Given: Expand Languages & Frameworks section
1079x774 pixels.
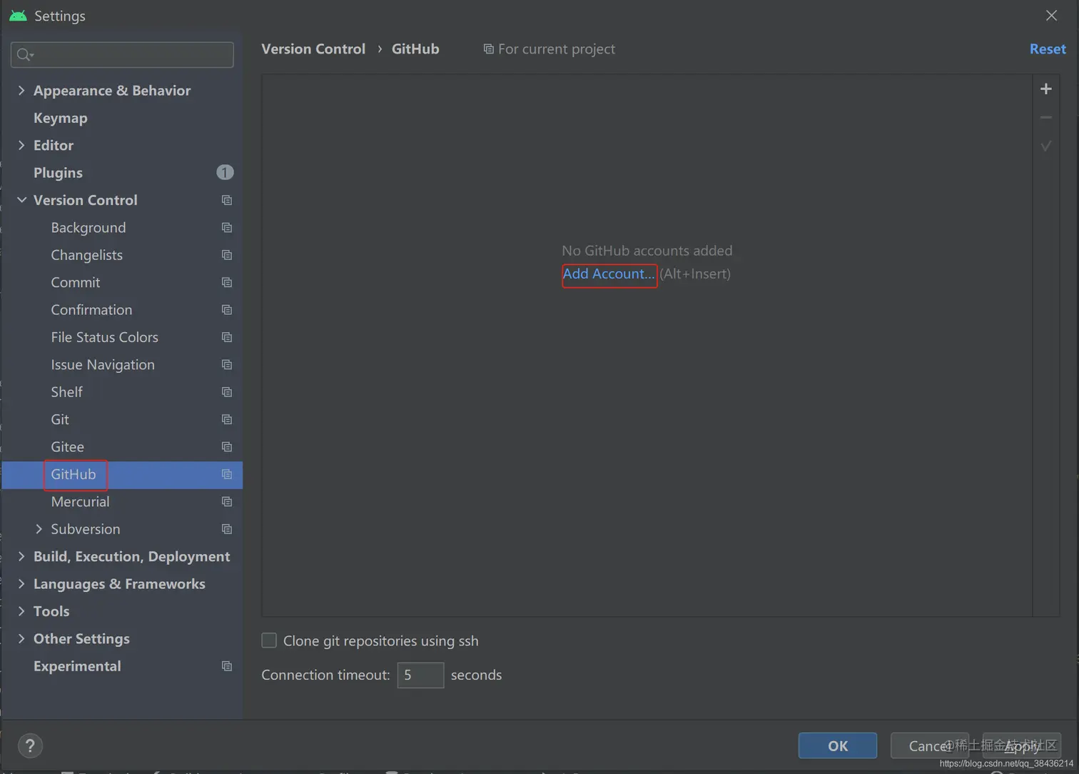Looking at the screenshot, I should 21,584.
